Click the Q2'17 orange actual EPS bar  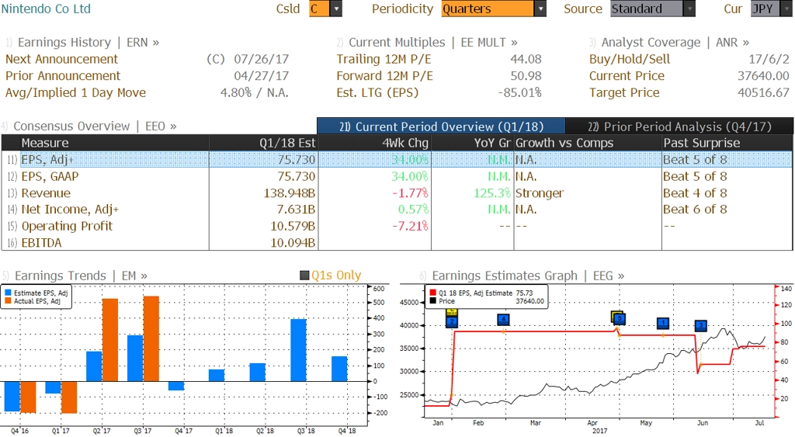point(110,340)
